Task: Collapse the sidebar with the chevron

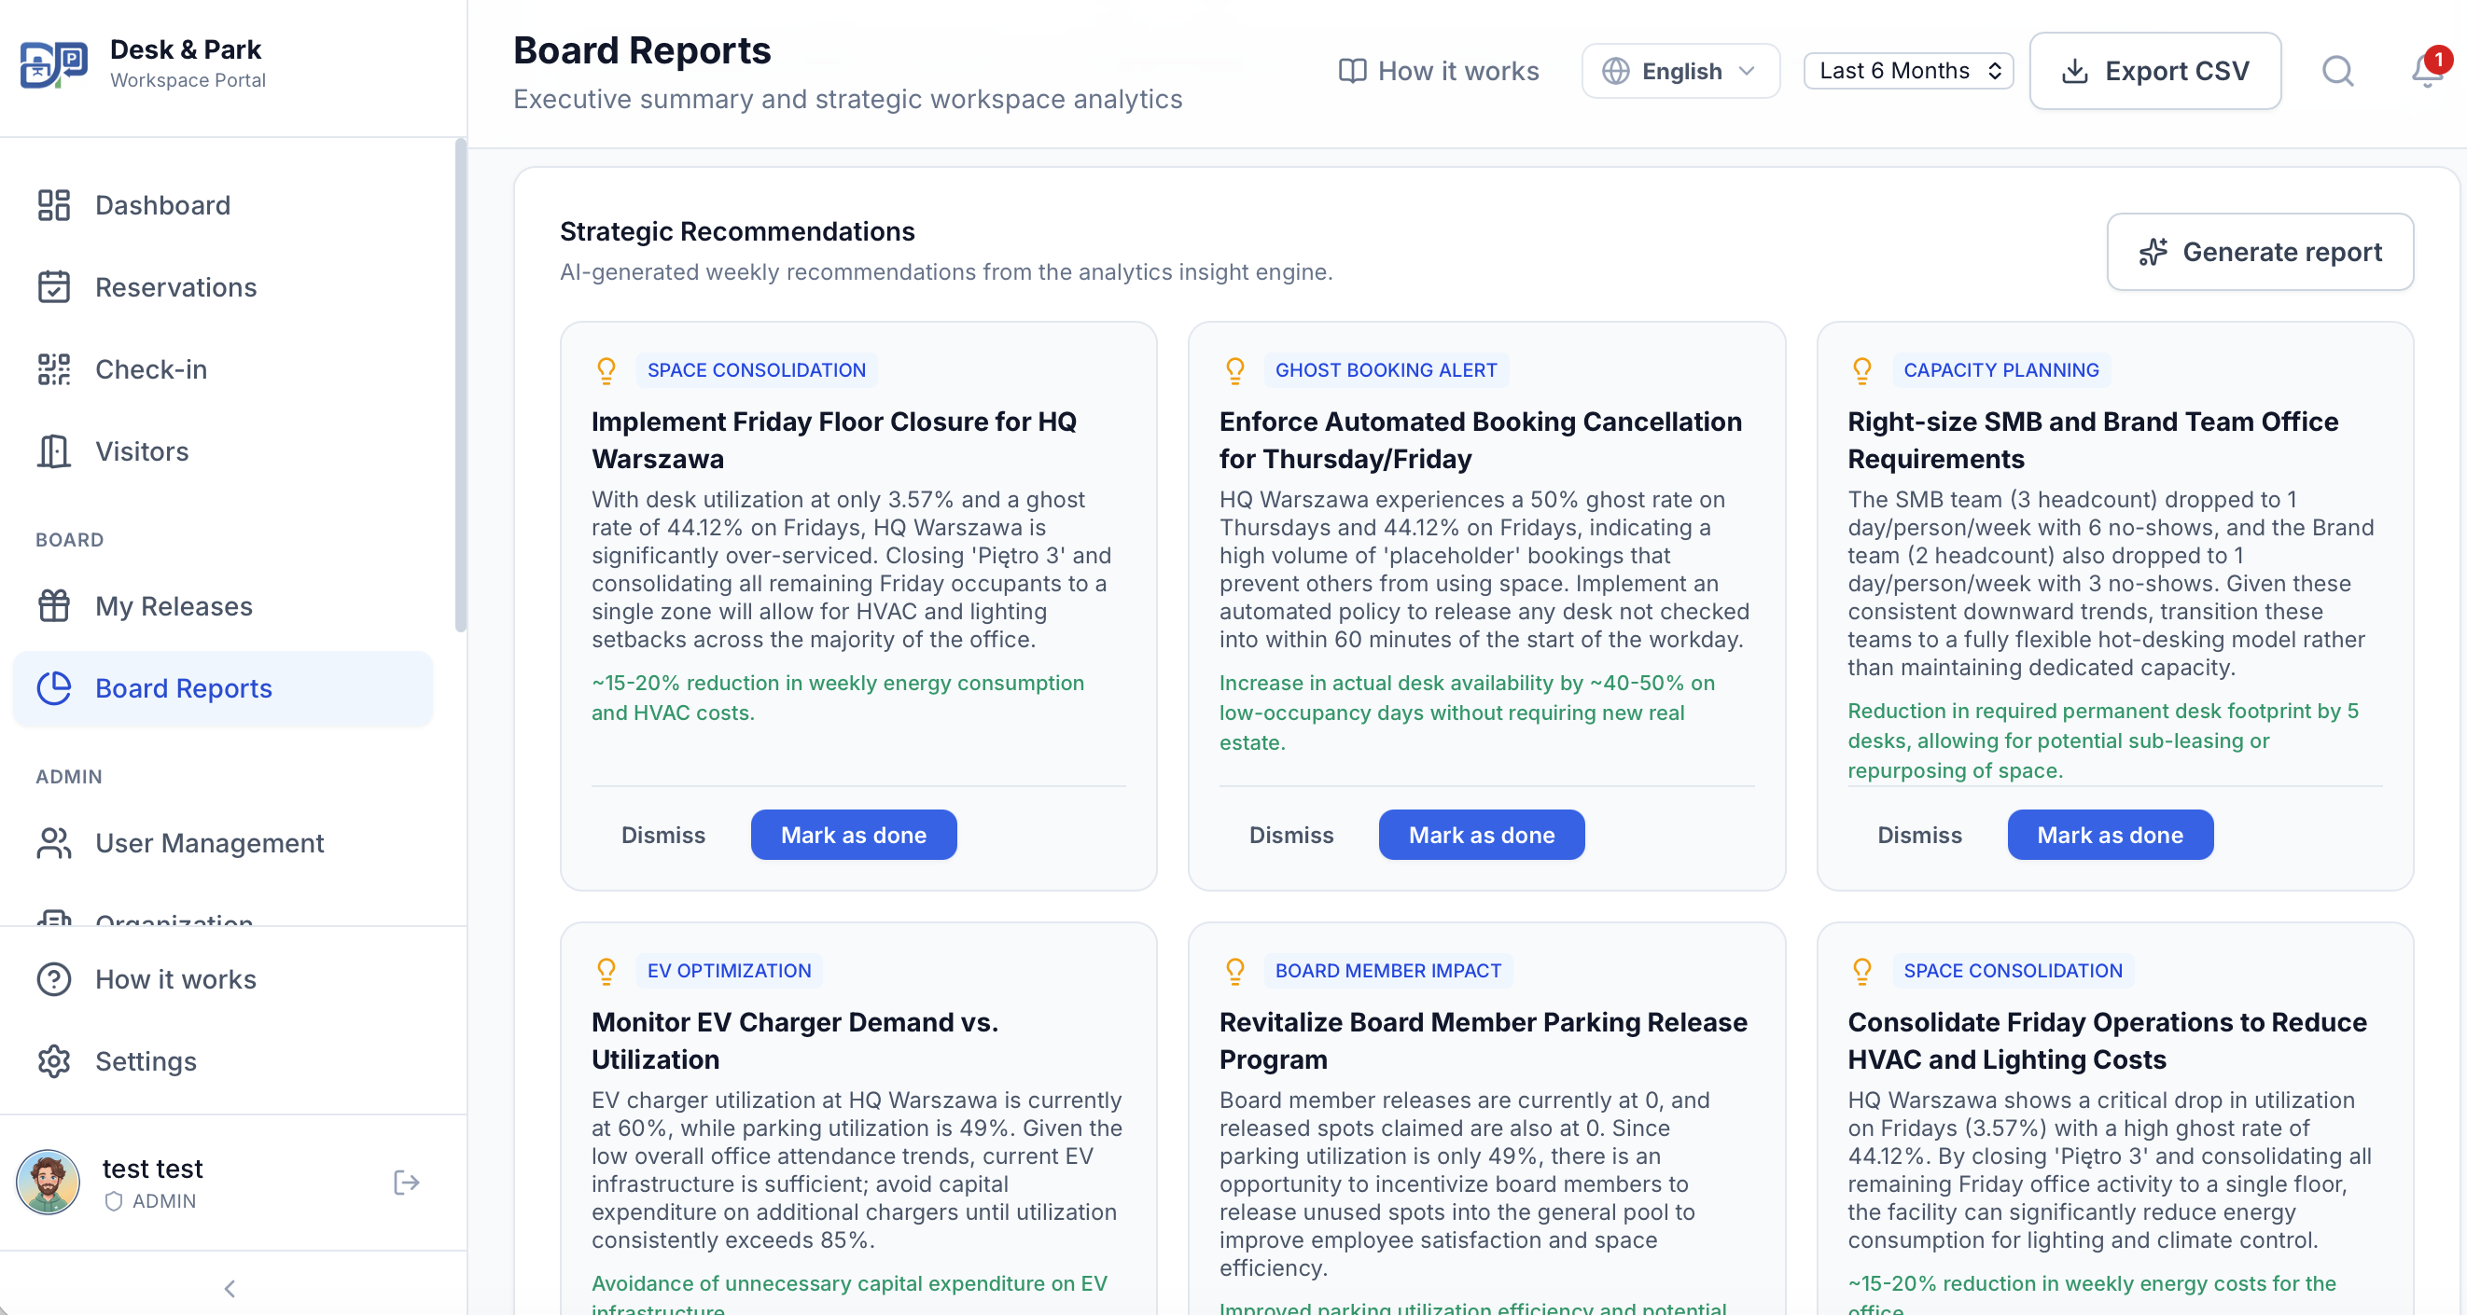Action: point(230,1289)
